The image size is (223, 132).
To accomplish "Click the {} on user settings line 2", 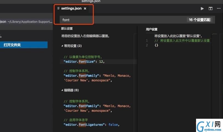I will (x=156, y=45).
